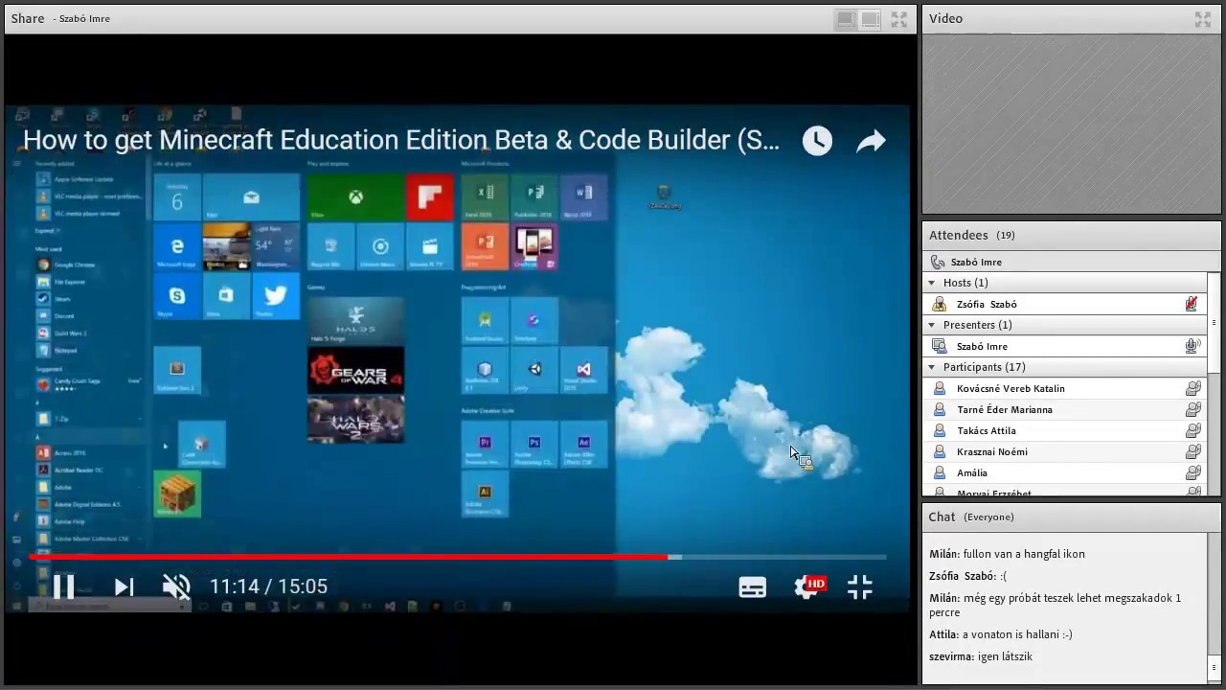The height and width of the screenshot is (690, 1226).
Task: Click Watch later clock icon
Action: [x=817, y=141]
